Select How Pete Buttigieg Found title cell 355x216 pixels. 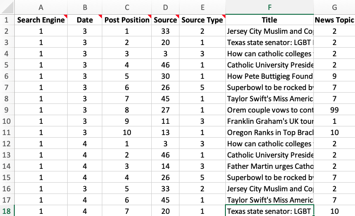270,76
